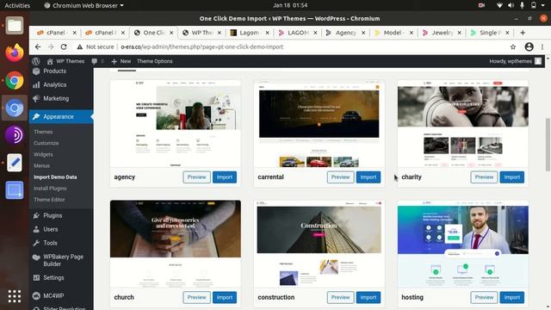Open the Howdy, wpthemes account menu
This screenshot has height=310, width=551.
(515, 61)
